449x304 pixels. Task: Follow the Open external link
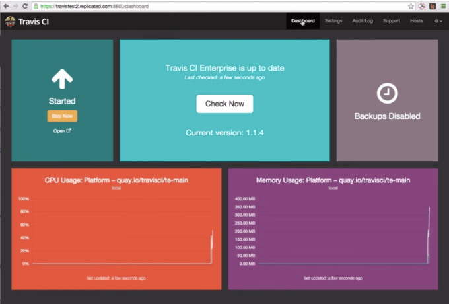coord(62,131)
